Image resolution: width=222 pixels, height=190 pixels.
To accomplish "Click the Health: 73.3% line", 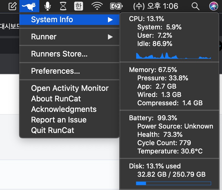I will click(160, 135).
